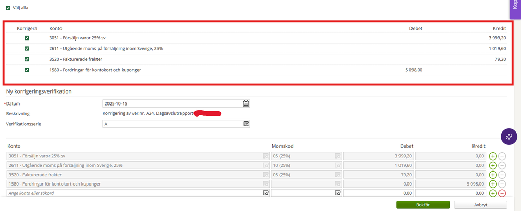Click Debet field of the empty row
This screenshot has height=211, width=521.
pos(379,193)
